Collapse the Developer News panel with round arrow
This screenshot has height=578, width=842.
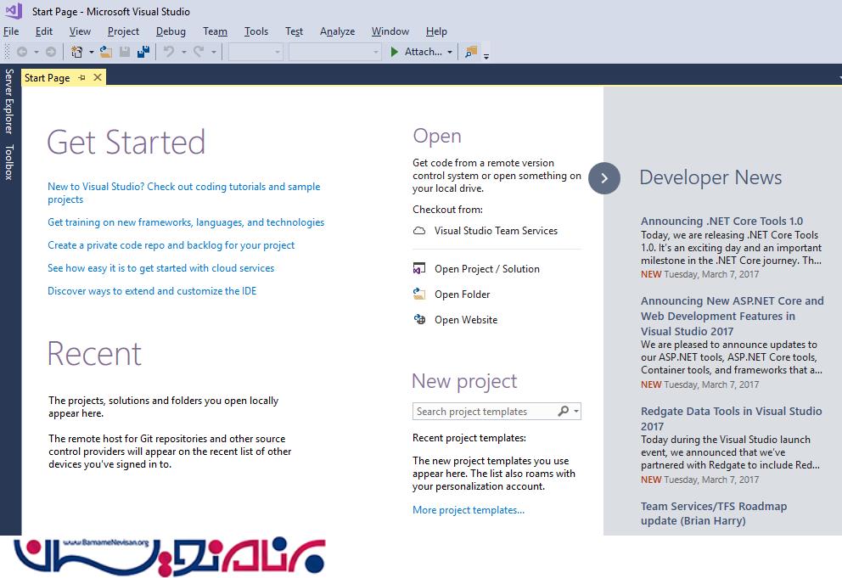click(604, 178)
